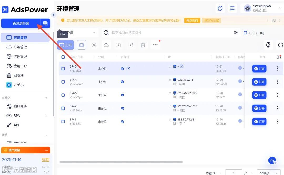
Task: Toggle the 已打开 (0) checkbox
Action: click(245, 33)
